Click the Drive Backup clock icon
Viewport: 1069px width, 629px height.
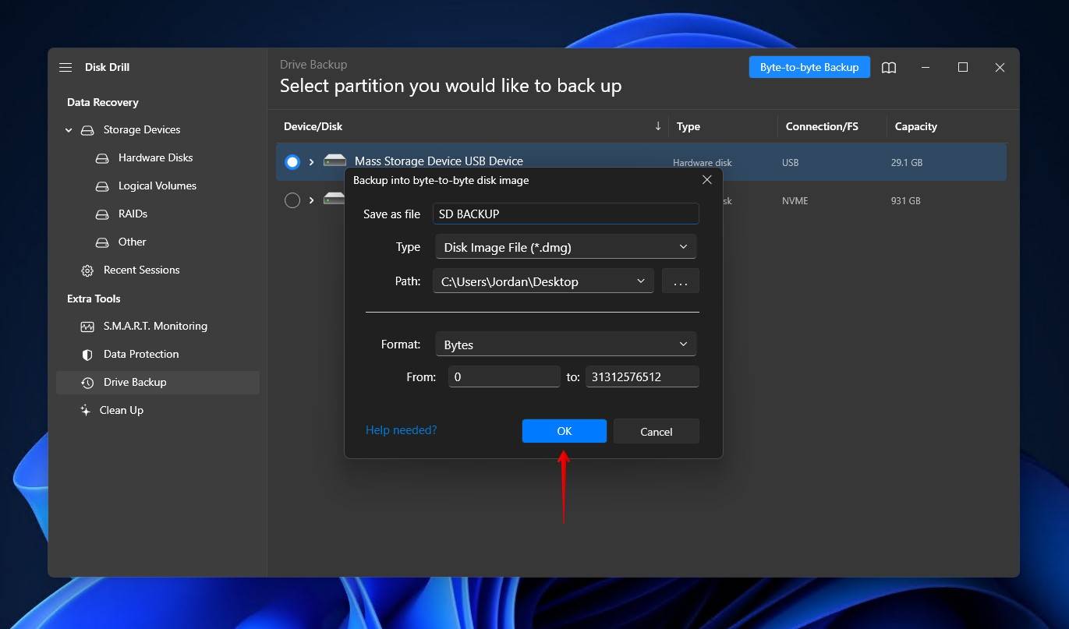[x=87, y=383]
